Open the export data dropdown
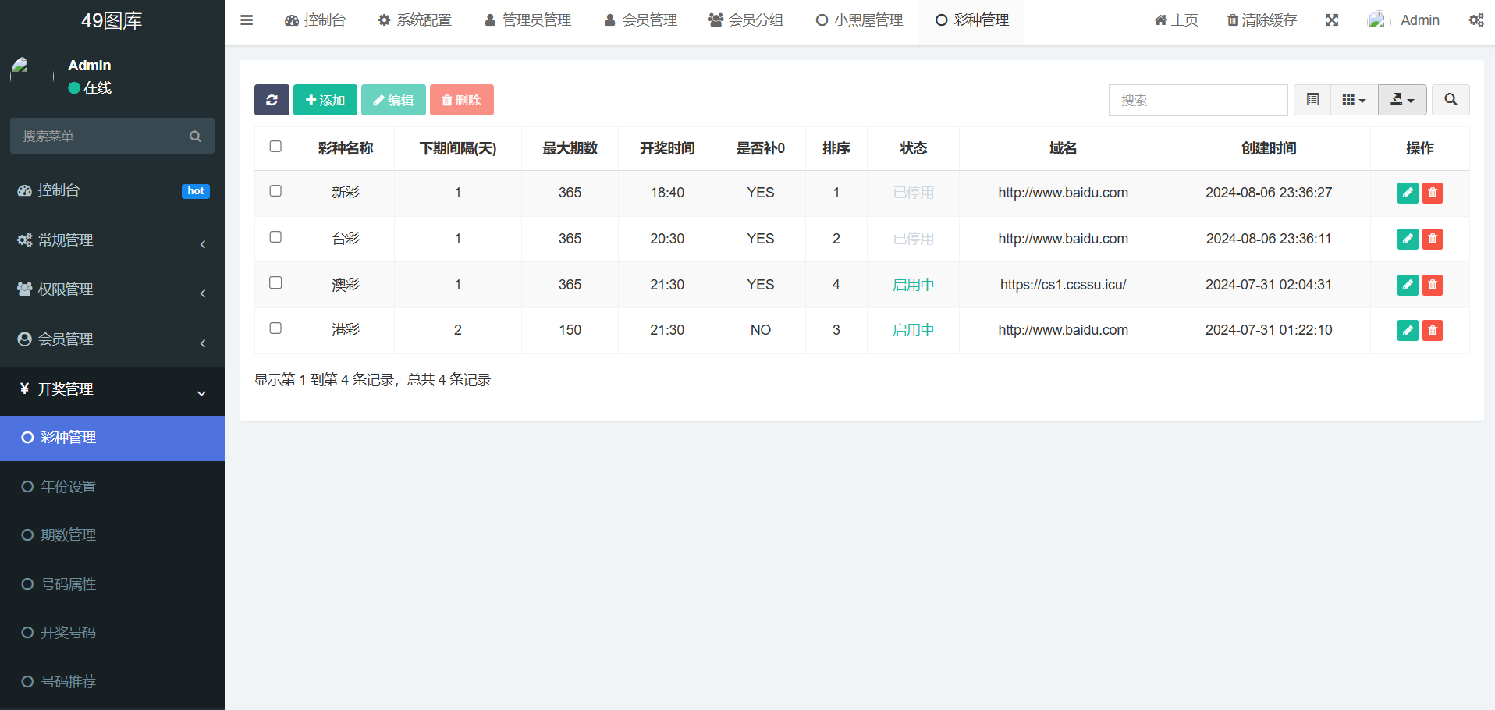This screenshot has width=1495, height=710. pos(1402,100)
